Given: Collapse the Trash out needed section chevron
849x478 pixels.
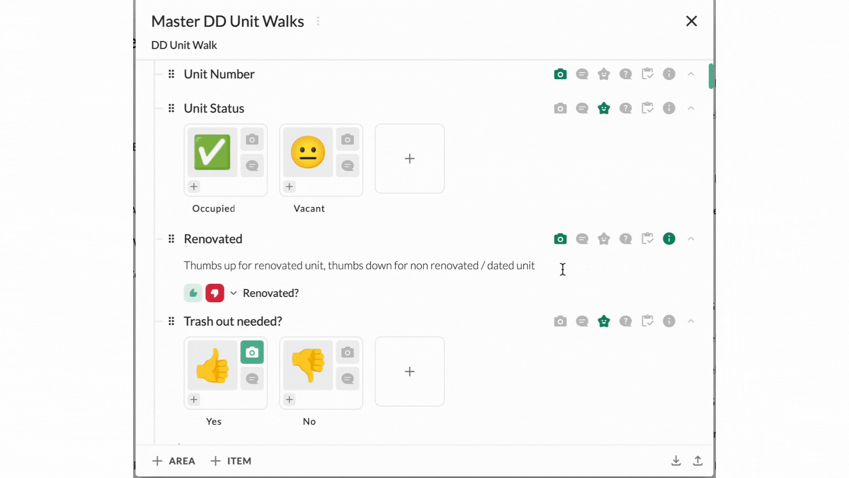Looking at the screenshot, I should 691,321.
